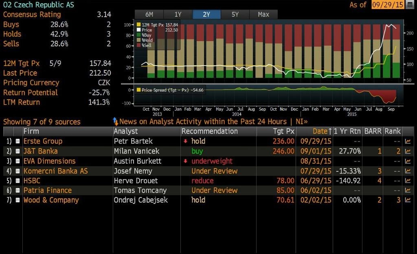
Task: Click the 'buy' recommendation cell
Action: pos(198,151)
